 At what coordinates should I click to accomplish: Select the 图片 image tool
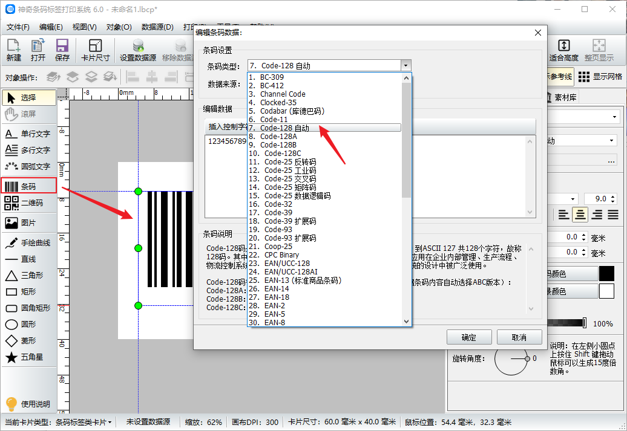tap(29, 223)
